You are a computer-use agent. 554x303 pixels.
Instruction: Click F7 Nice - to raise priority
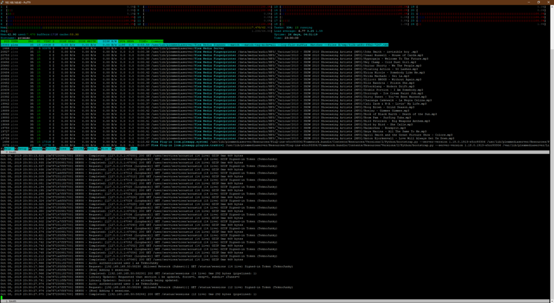point(90,149)
